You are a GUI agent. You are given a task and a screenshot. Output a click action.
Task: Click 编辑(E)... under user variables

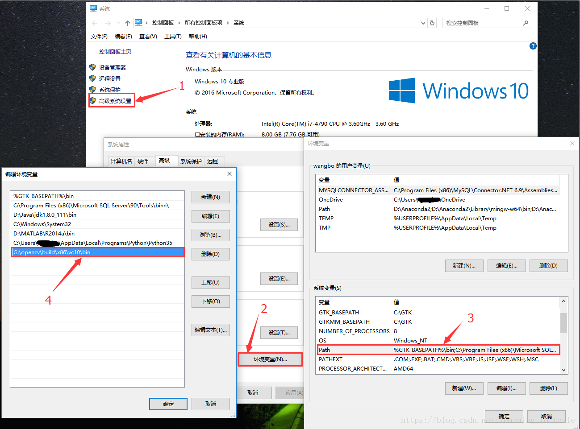(507, 266)
